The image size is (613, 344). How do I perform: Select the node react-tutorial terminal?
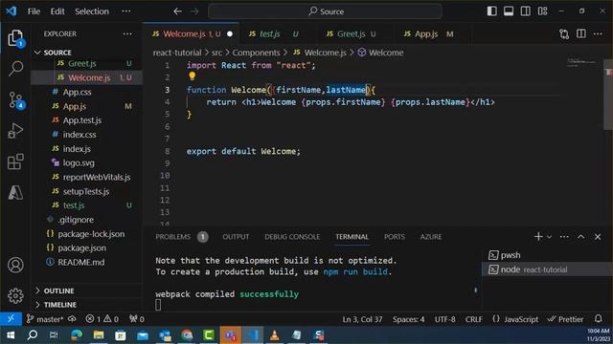(x=547, y=269)
